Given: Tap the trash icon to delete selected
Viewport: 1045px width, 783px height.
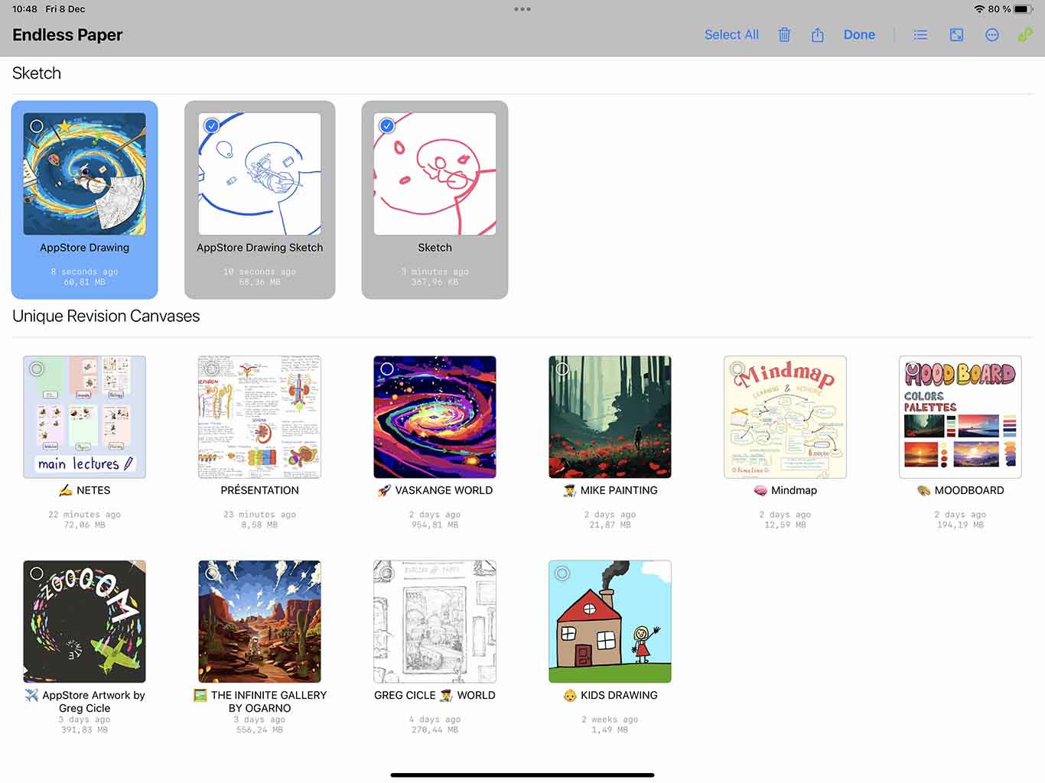Looking at the screenshot, I should pyautogui.click(x=784, y=35).
